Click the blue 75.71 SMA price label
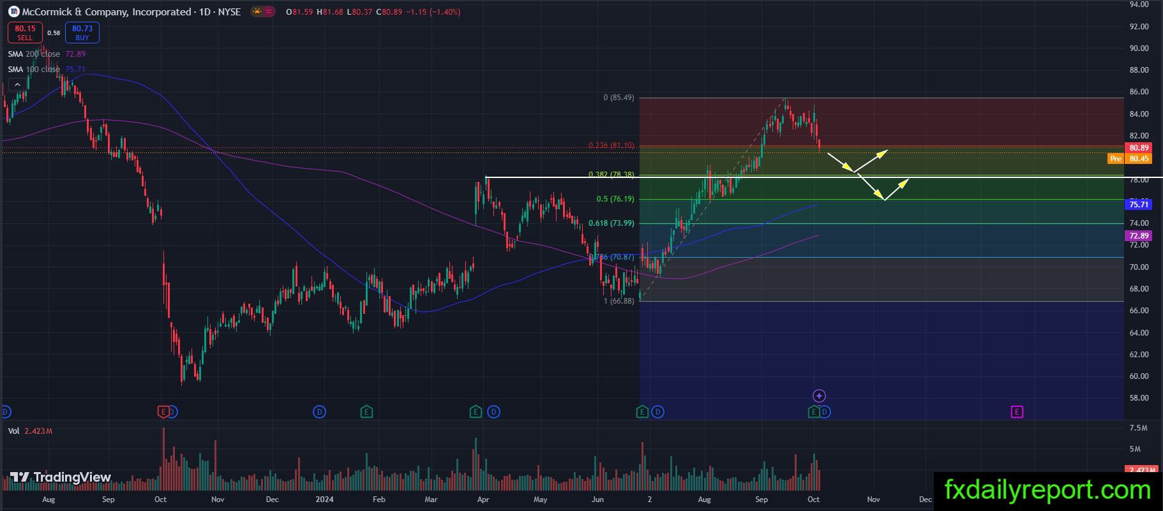Screen dimensions: 1163x511 tap(1139, 204)
